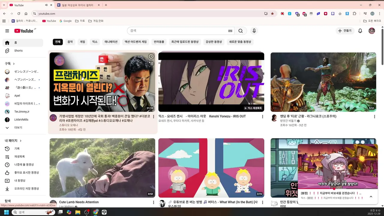Open more options for IRIS OUT mix
Image resolution: width=384 pixels, height=216 pixels.
point(262,117)
